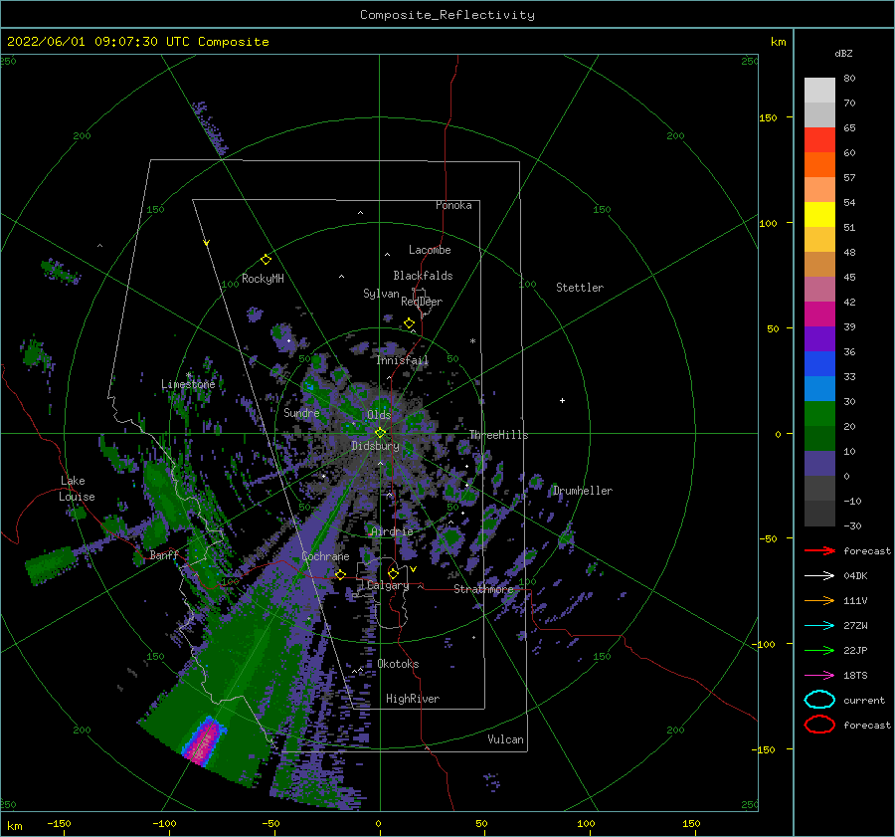This screenshot has width=895, height=837.
Task: Click the dBZ legend heading
Action: coord(843,53)
